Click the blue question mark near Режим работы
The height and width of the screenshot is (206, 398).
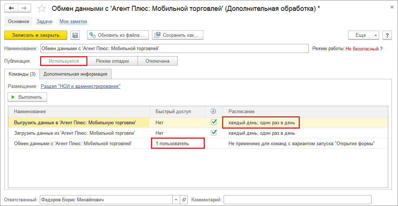pyautogui.click(x=381, y=49)
